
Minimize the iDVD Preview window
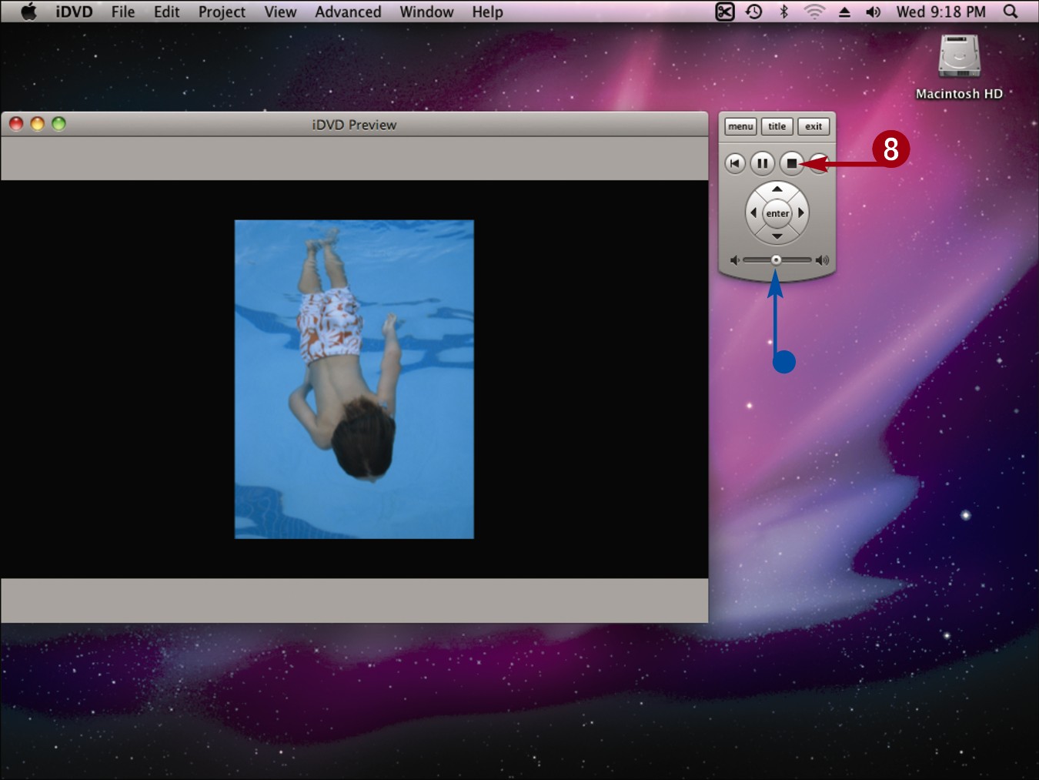point(37,123)
